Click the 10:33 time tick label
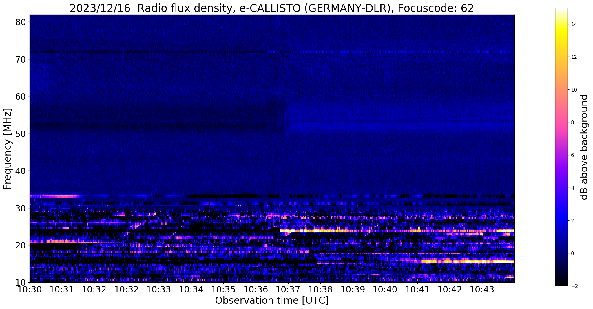 (x=159, y=290)
